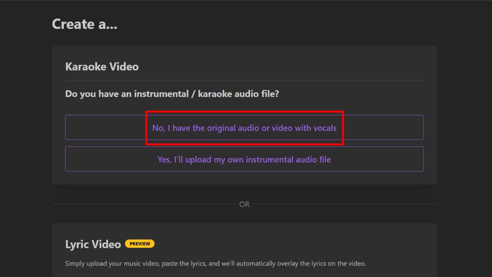Click "karaoke audio file?" in the question

pyautogui.click(x=238, y=94)
